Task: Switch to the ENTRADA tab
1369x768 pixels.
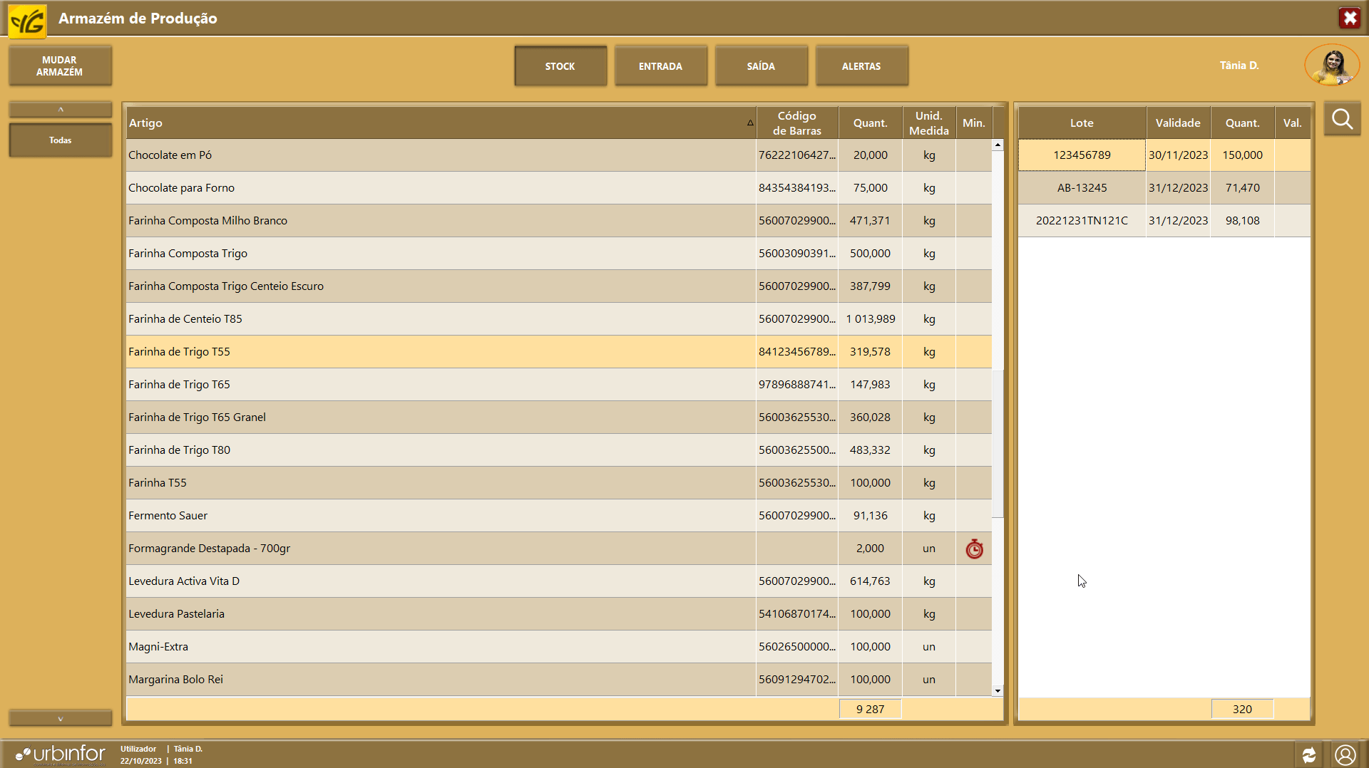Action: click(660, 66)
